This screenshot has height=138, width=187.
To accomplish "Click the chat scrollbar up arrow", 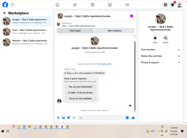I will click(135, 36).
